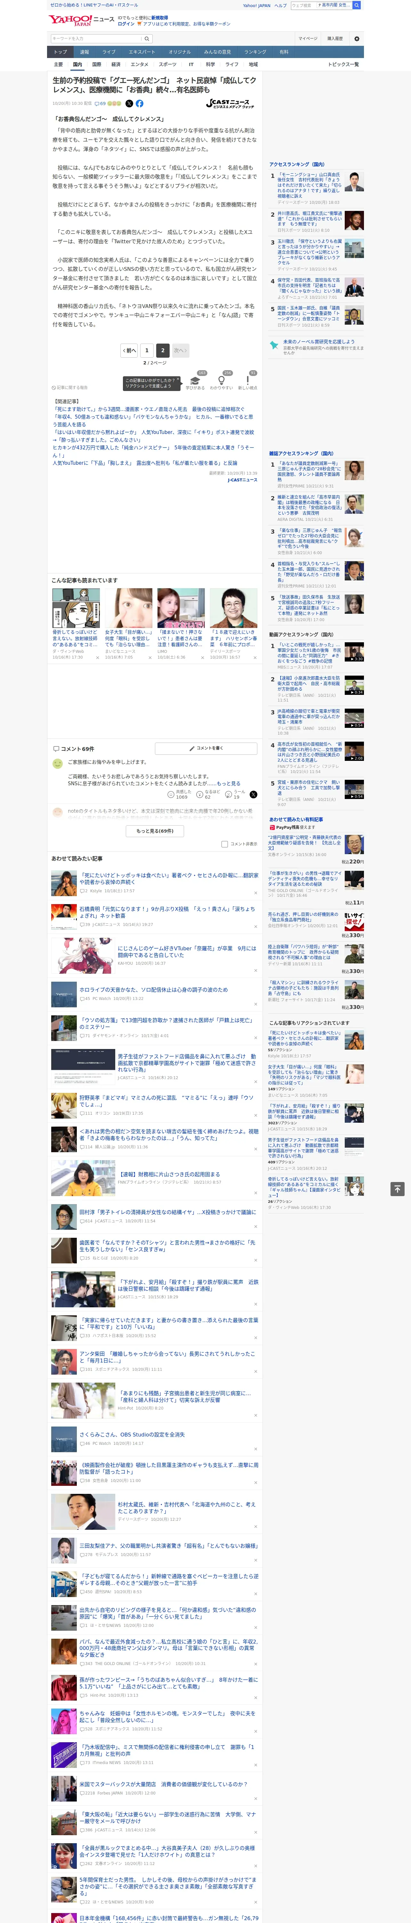The image size is (411, 1923).
Task: Click the magnifier icon in keyword search
Action: pos(146,39)
